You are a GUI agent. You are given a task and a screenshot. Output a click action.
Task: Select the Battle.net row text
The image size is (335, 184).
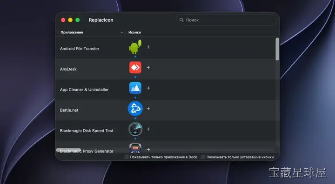coord(69,110)
